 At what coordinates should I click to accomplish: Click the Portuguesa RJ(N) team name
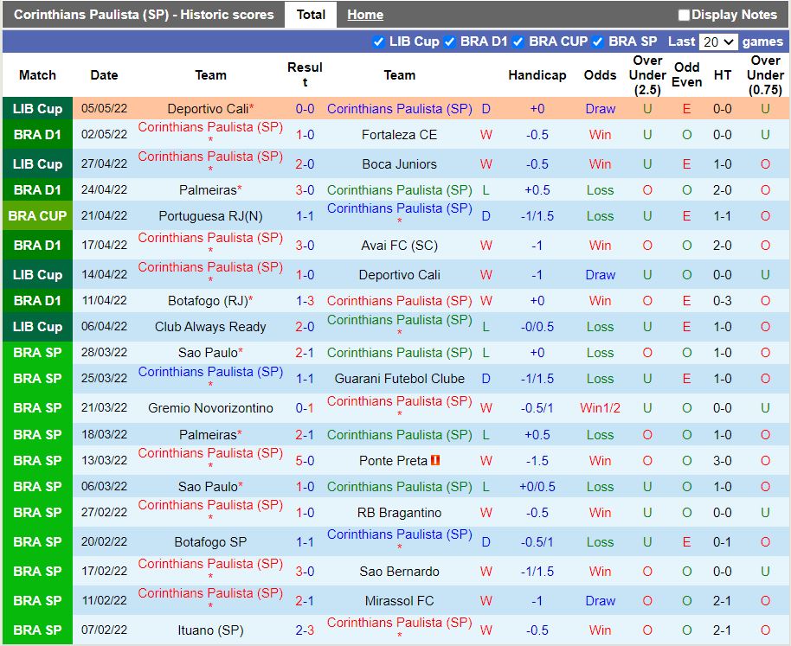click(210, 216)
